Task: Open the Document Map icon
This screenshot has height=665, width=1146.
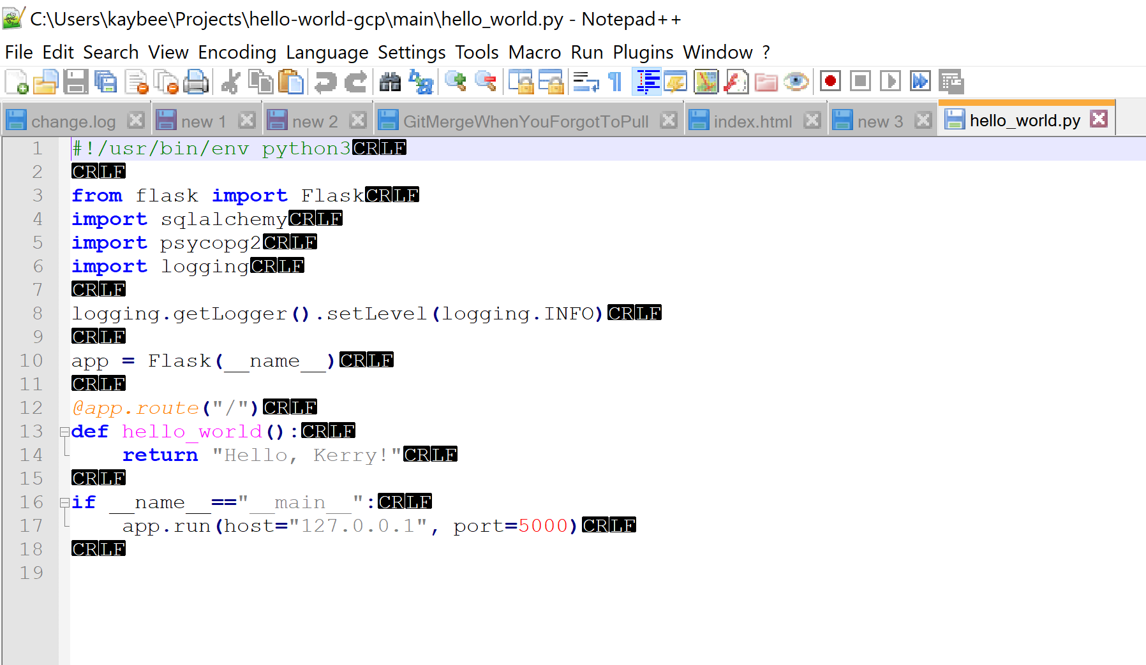Action: pyautogui.click(x=706, y=82)
